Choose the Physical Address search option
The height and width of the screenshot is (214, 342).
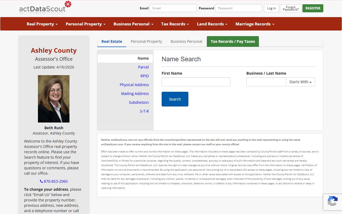click(134, 85)
